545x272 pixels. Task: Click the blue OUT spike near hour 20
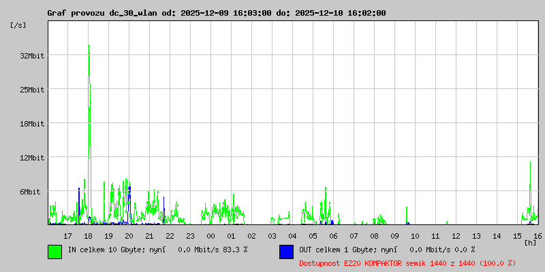pyautogui.click(x=129, y=205)
